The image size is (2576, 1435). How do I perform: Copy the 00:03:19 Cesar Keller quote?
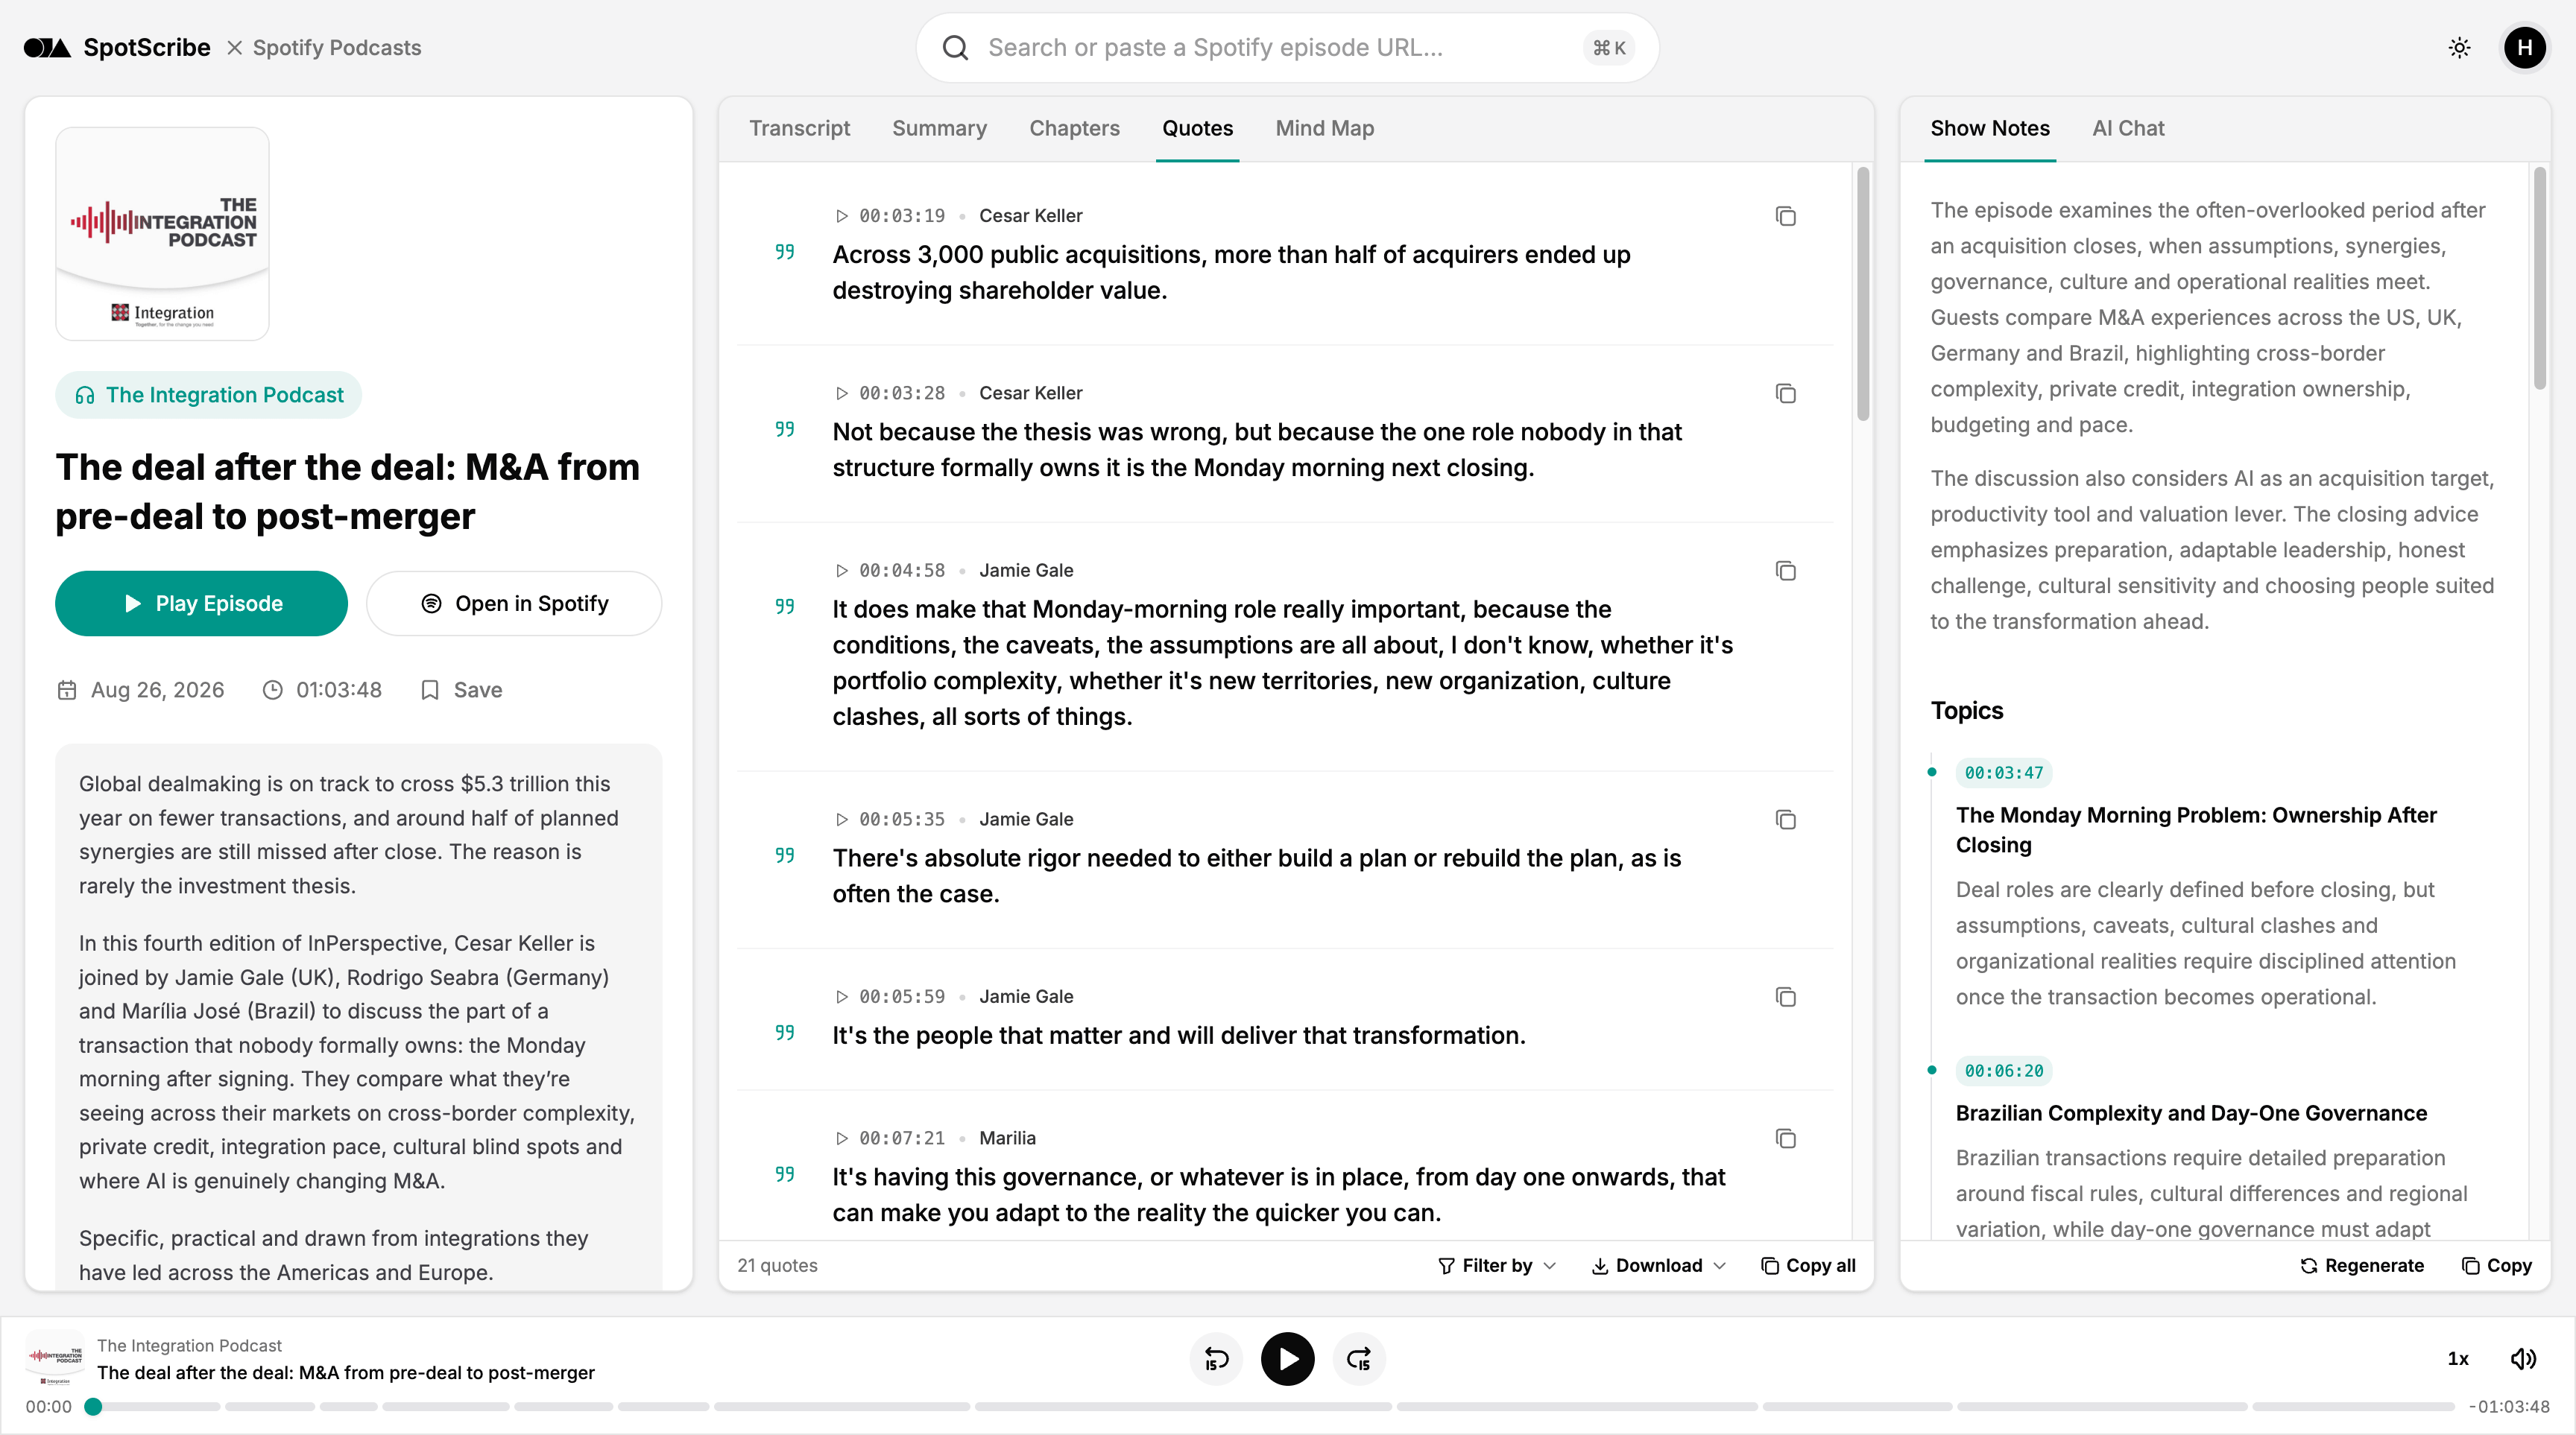(1785, 216)
